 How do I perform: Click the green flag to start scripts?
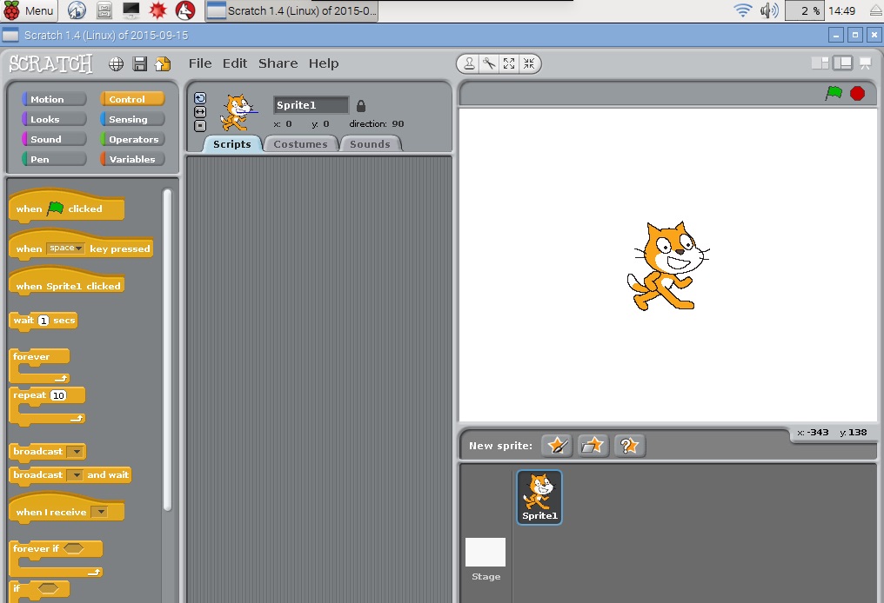[834, 93]
